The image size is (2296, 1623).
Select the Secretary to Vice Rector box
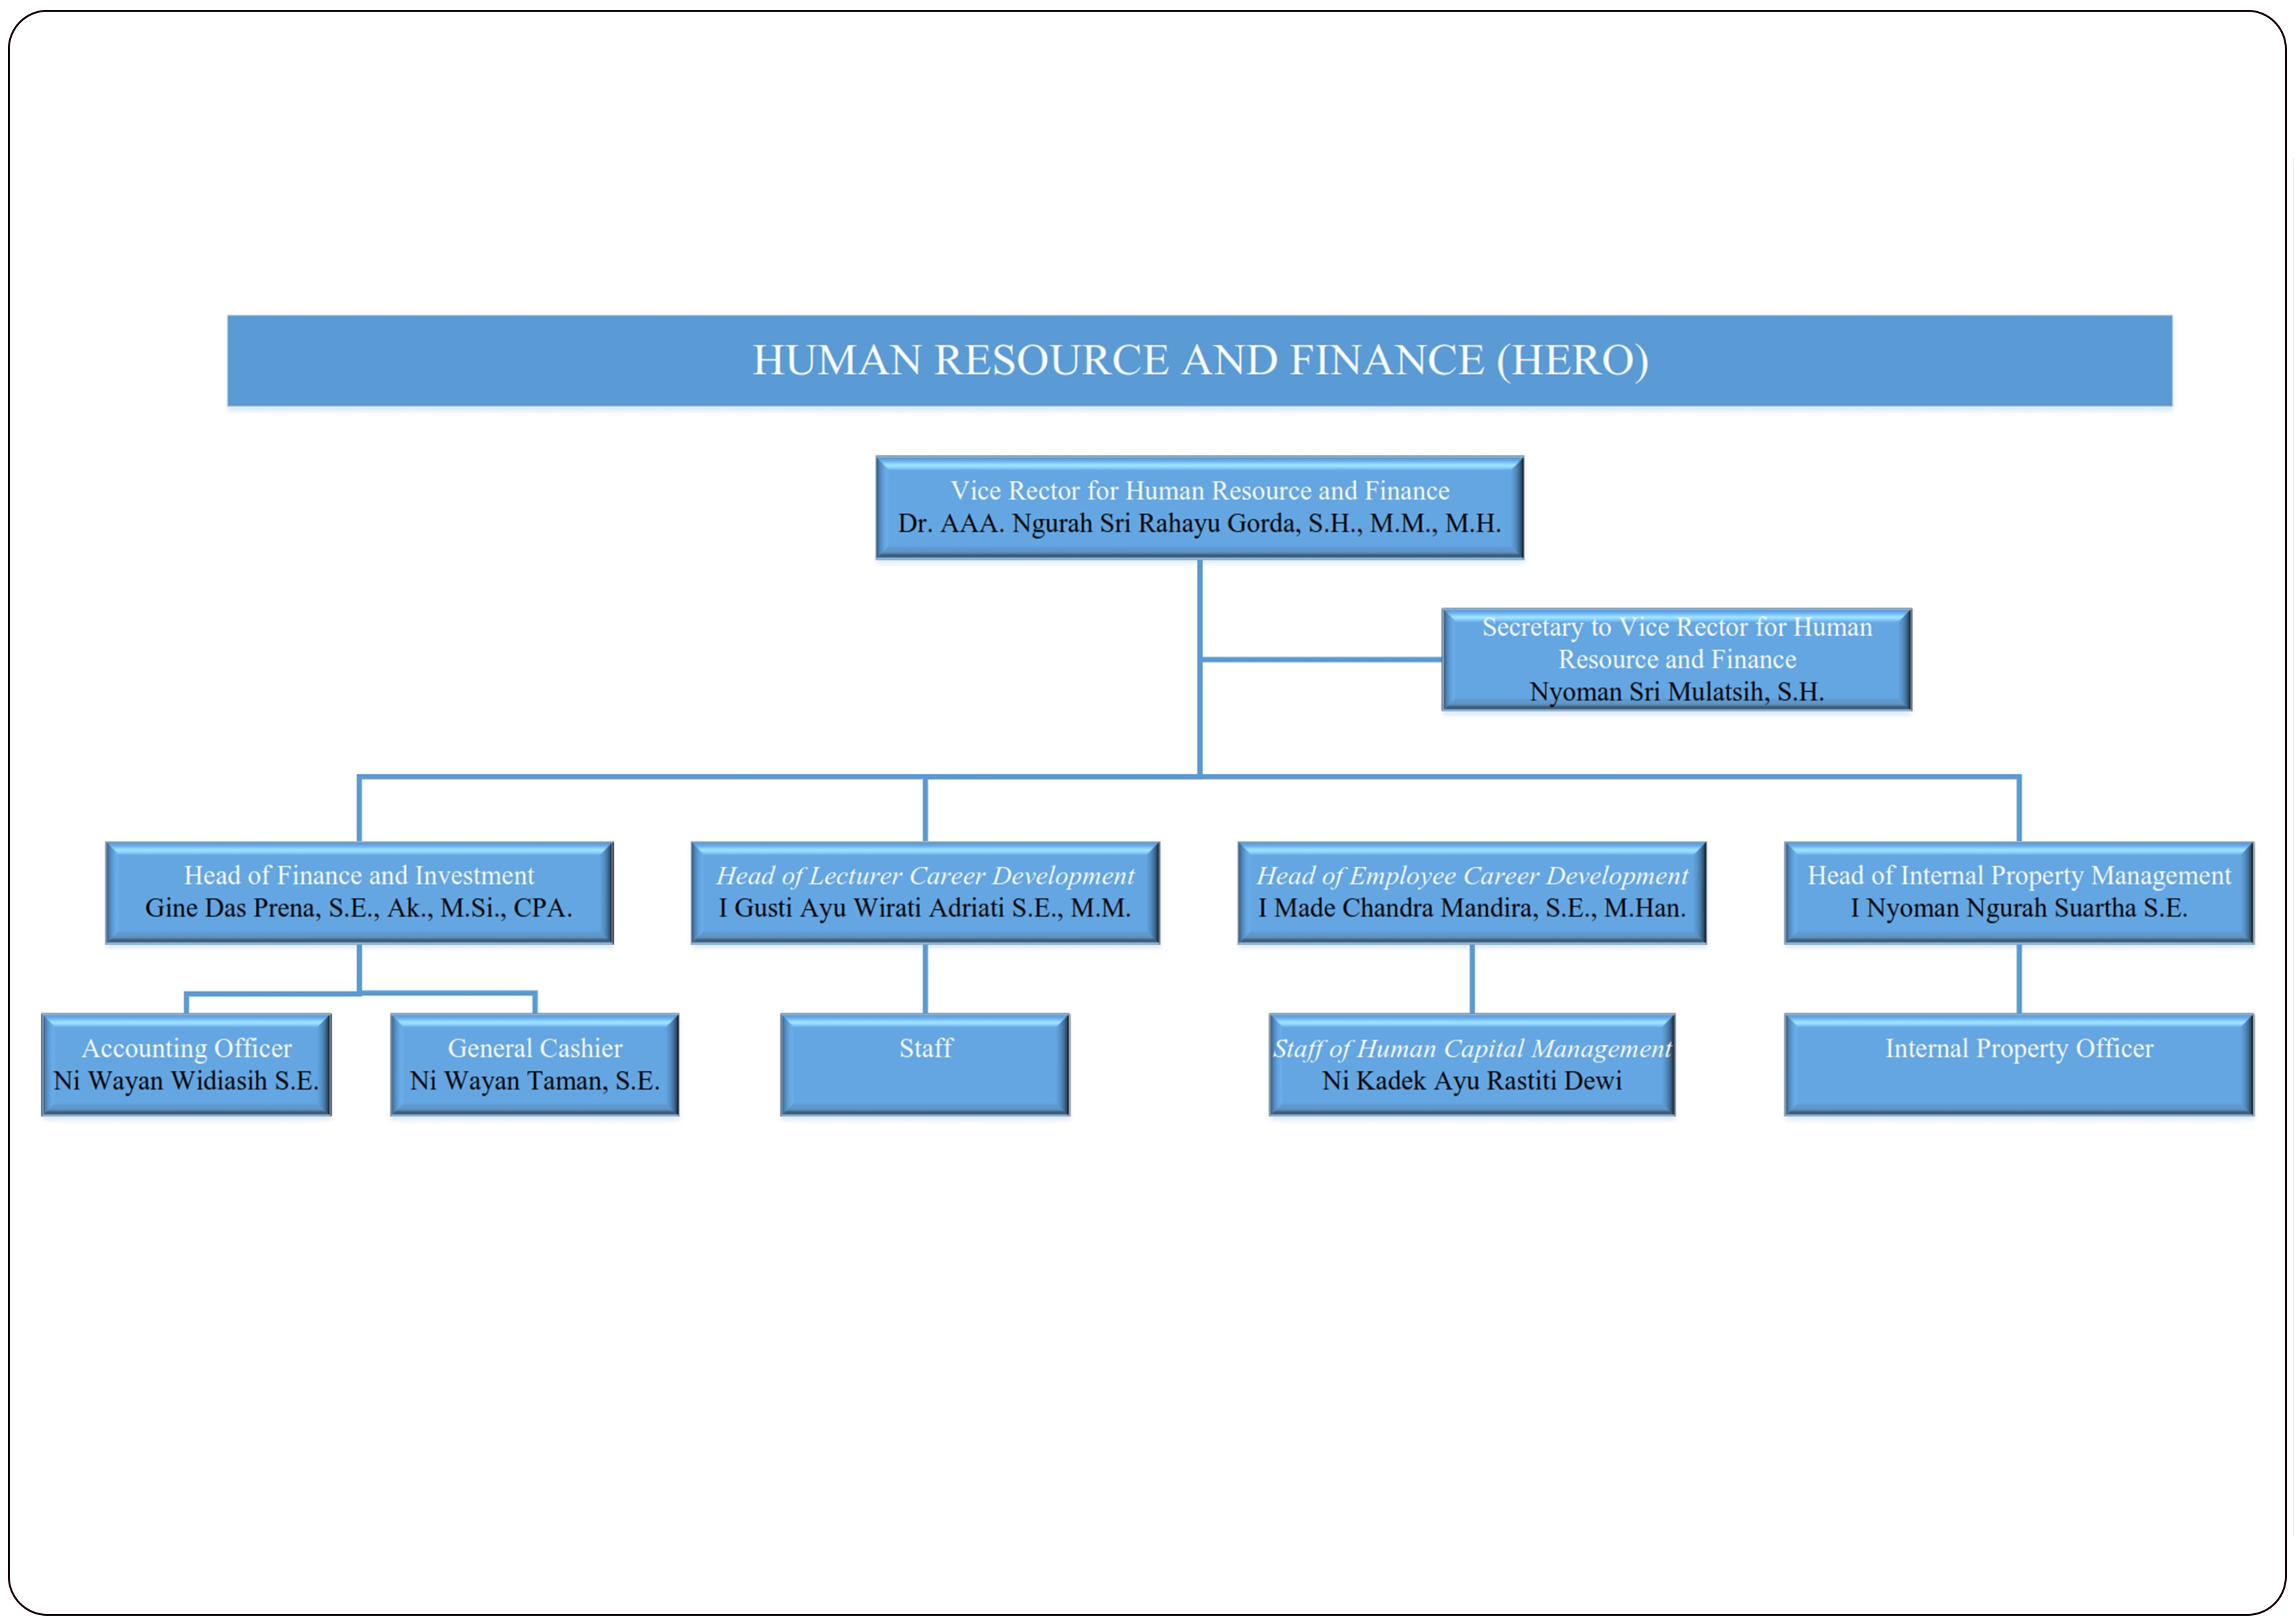(x=1676, y=659)
